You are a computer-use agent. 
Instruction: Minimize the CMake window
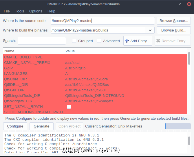(x=171, y=4)
